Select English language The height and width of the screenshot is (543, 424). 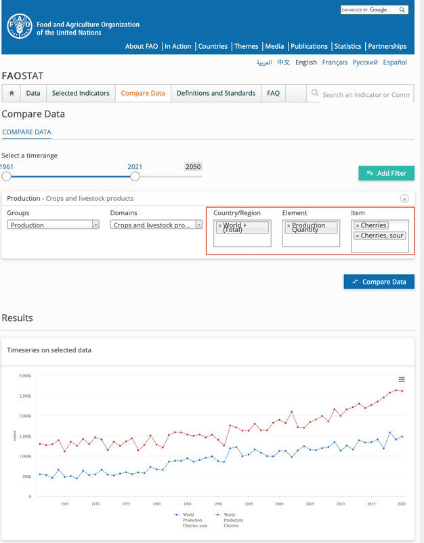pos(306,62)
